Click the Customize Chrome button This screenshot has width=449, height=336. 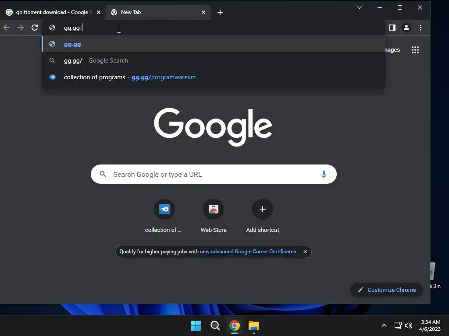click(387, 290)
